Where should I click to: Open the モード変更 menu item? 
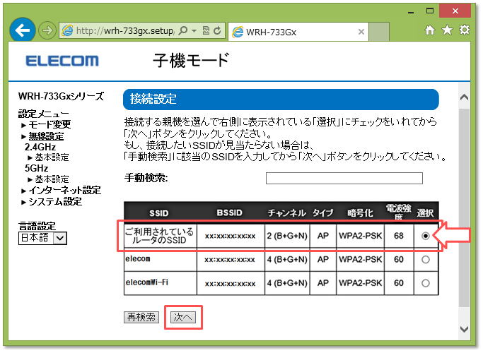(x=50, y=124)
